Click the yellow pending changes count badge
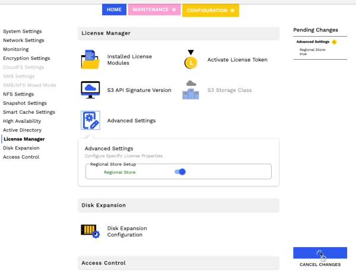 (334, 42)
